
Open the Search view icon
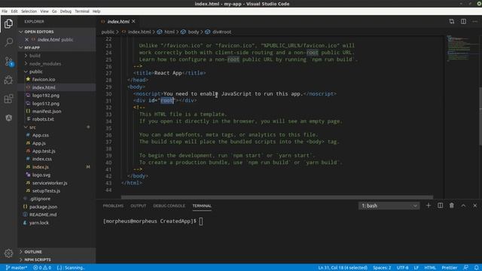point(8,42)
